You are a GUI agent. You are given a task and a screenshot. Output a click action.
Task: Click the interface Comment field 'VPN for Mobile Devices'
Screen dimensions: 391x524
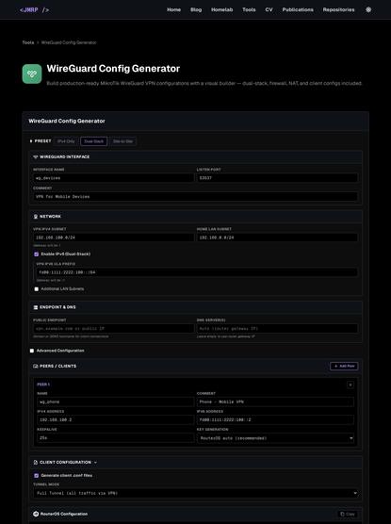pos(196,196)
